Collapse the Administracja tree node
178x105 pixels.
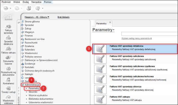tap(30, 85)
